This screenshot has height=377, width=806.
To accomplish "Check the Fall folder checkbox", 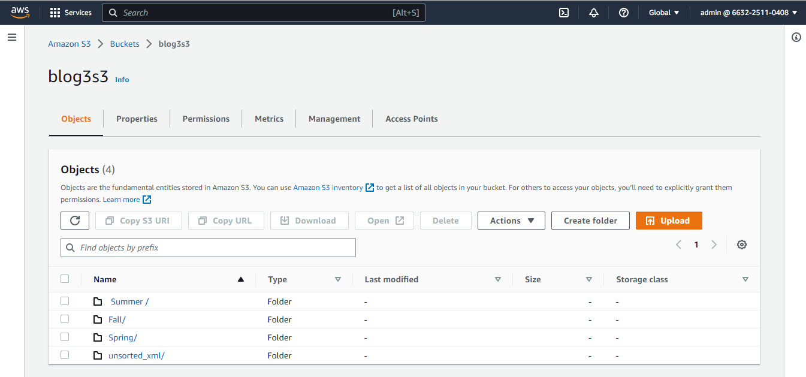I will click(65, 319).
